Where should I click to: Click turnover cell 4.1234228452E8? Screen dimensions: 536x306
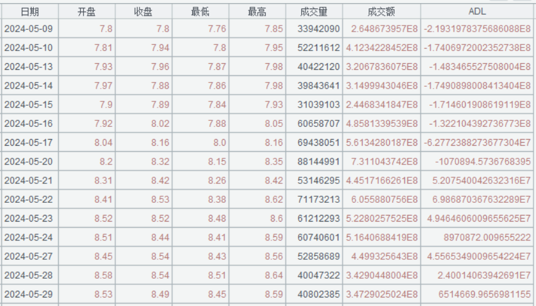[382, 47]
